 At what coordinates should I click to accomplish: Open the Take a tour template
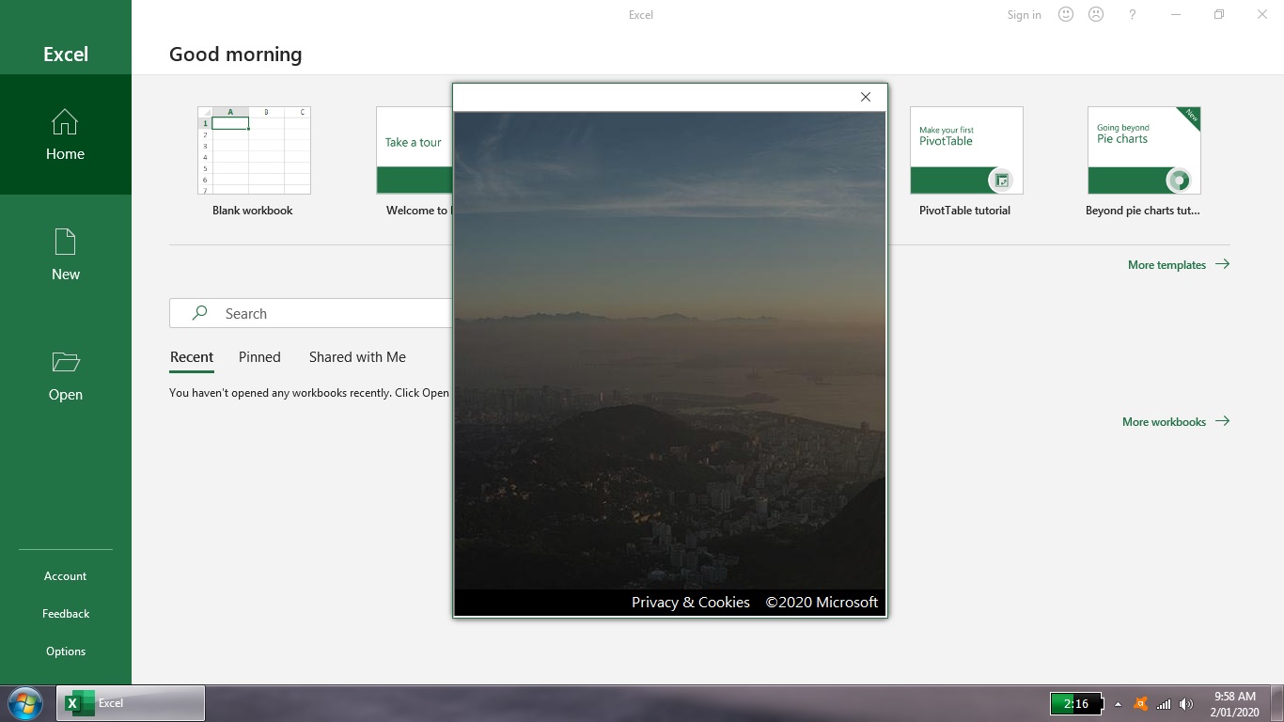tap(415, 162)
